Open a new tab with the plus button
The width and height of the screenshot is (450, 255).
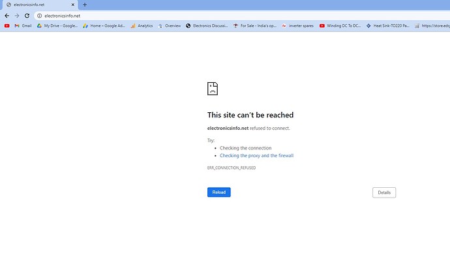85,5
